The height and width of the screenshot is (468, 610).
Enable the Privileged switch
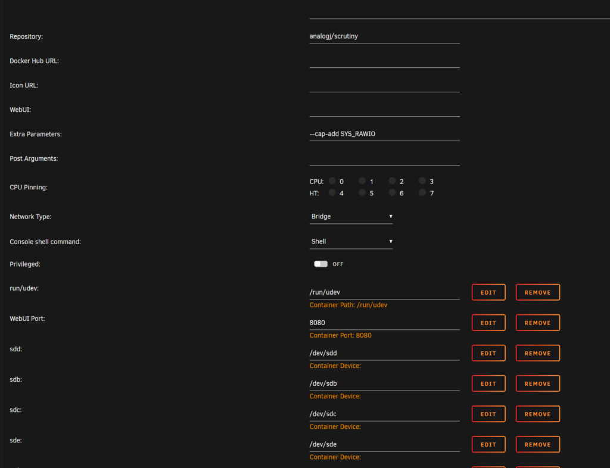[321, 264]
